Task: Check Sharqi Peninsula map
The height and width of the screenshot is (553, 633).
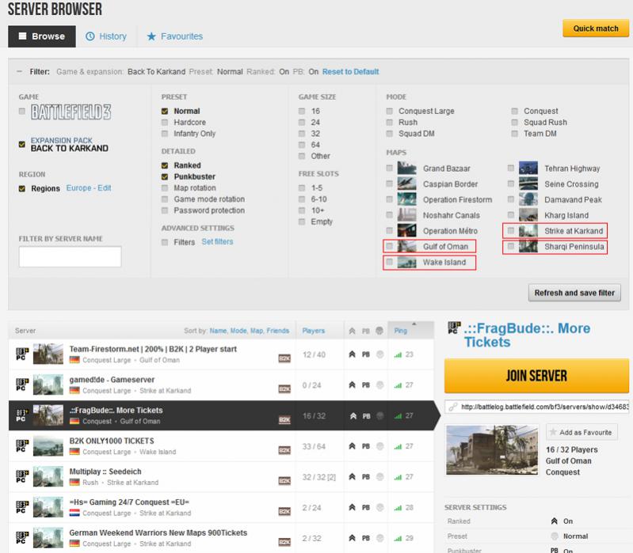Action: pyautogui.click(x=511, y=246)
